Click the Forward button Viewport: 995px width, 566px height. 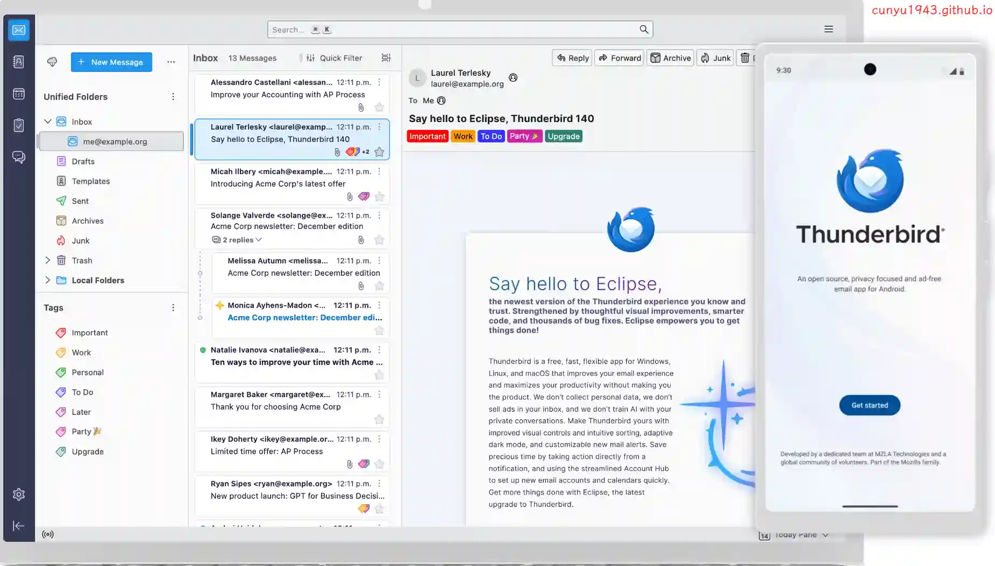pos(619,58)
